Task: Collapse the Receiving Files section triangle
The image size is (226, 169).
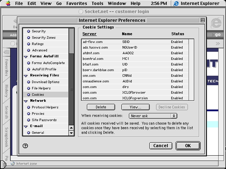Action: point(26,76)
